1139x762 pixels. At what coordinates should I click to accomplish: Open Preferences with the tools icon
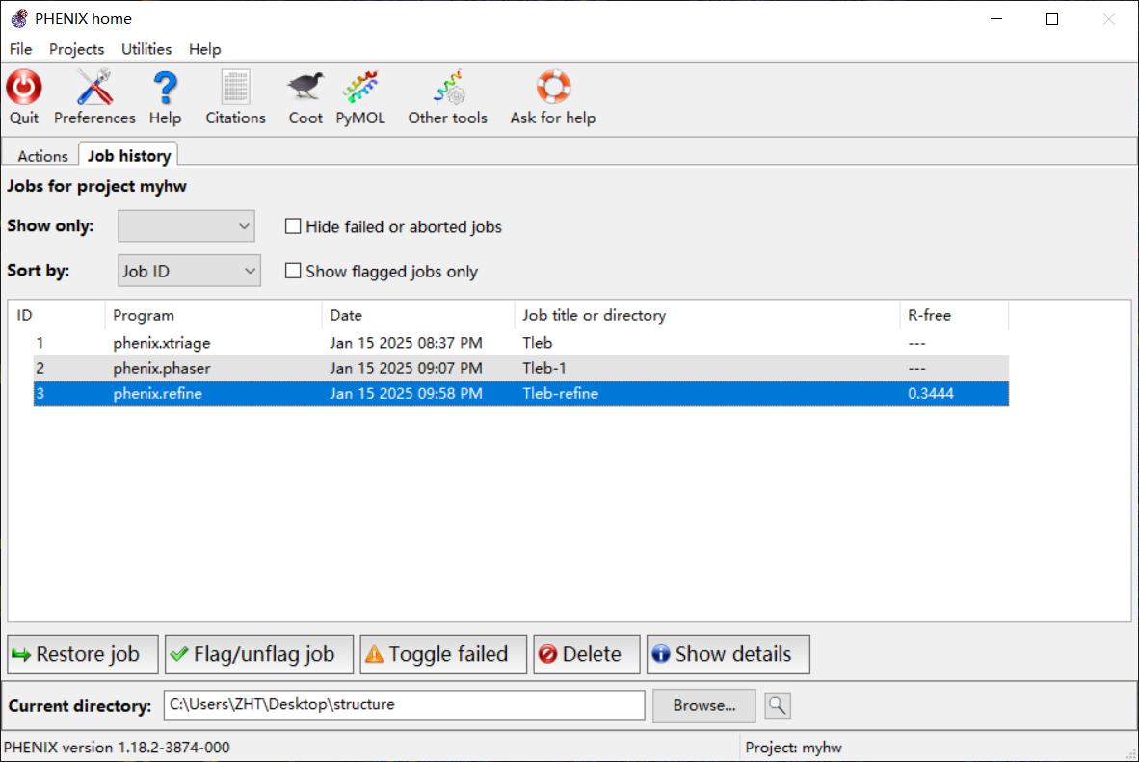pos(94,87)
